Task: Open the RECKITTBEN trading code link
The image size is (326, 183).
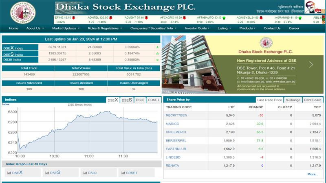Action: click(x=176, y=115)
